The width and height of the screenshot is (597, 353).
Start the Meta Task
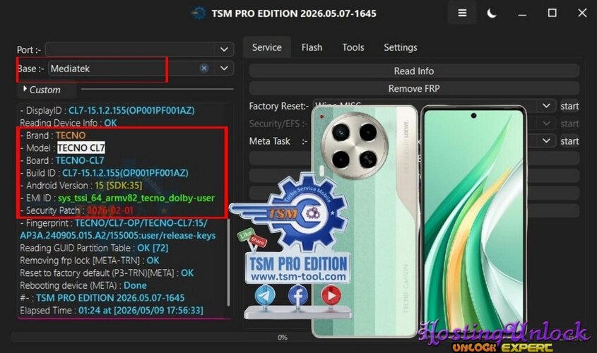(569, 141)
